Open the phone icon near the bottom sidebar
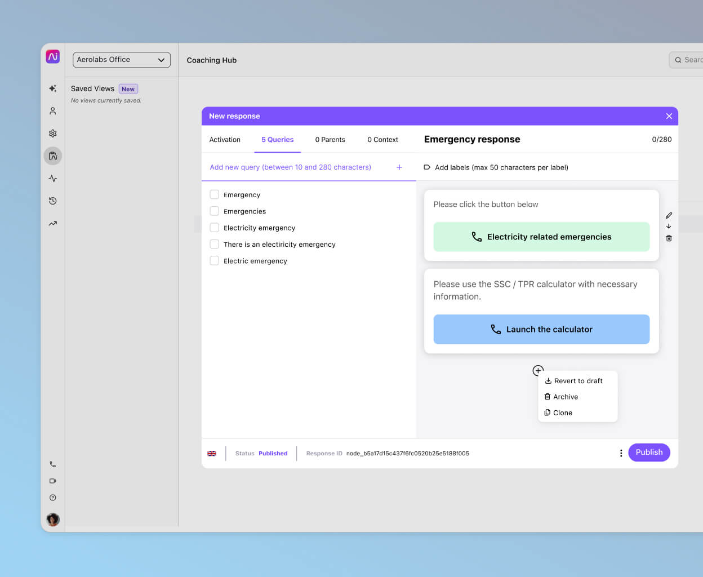This screenshot has width=703, height=577. (x=52, y=464)
